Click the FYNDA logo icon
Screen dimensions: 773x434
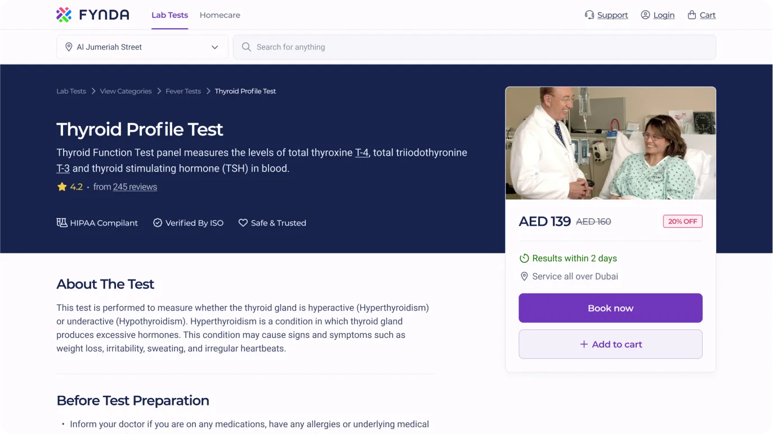(x=64, y=15)
